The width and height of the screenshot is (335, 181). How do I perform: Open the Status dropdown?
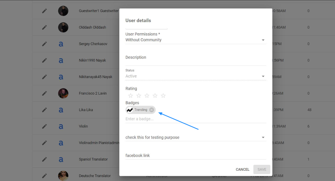point(196,76)
